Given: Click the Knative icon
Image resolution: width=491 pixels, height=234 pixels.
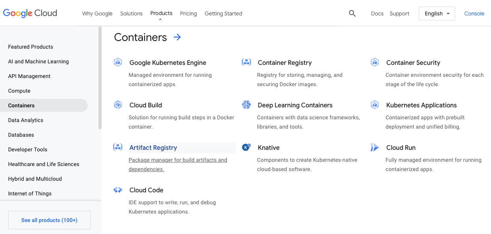Looking at the screenshot, I should coord(246,147).
